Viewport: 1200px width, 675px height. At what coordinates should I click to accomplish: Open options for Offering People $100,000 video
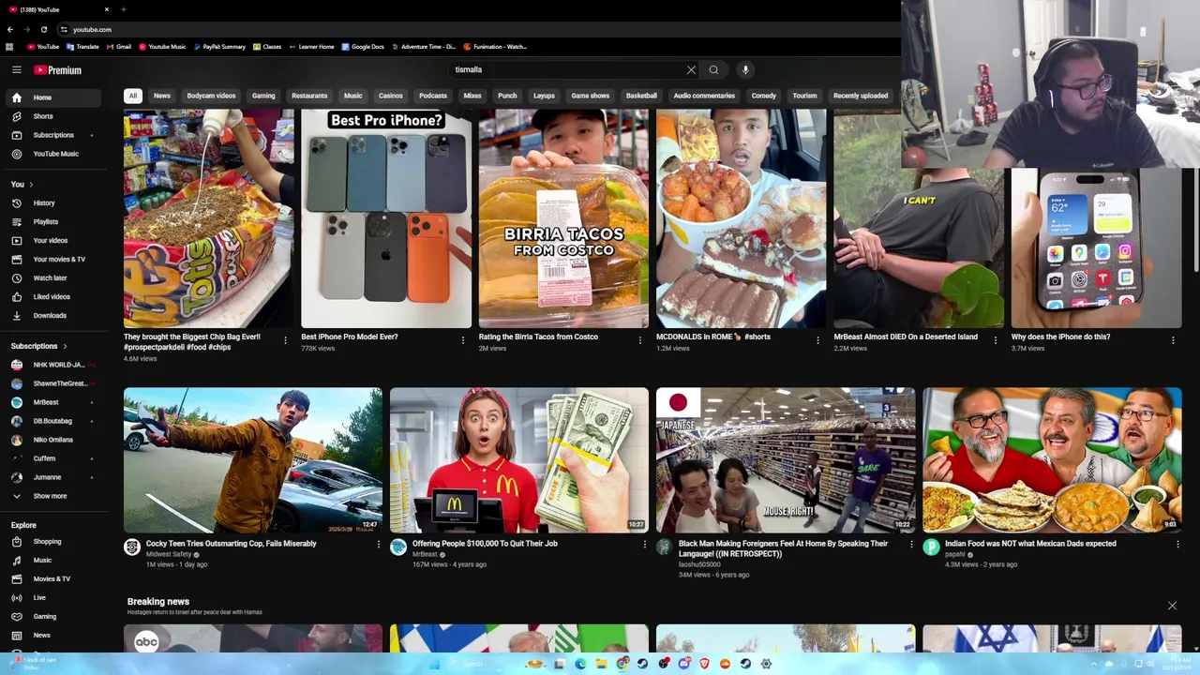click(645, 544)
